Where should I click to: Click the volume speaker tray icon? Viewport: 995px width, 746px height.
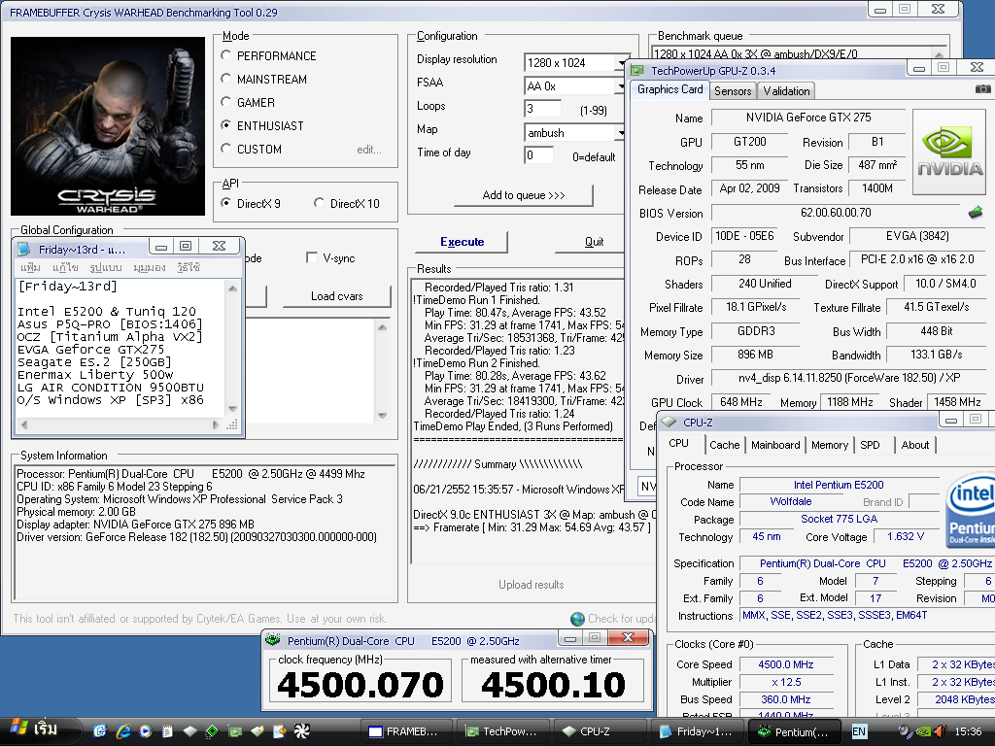tap(940, 731)
